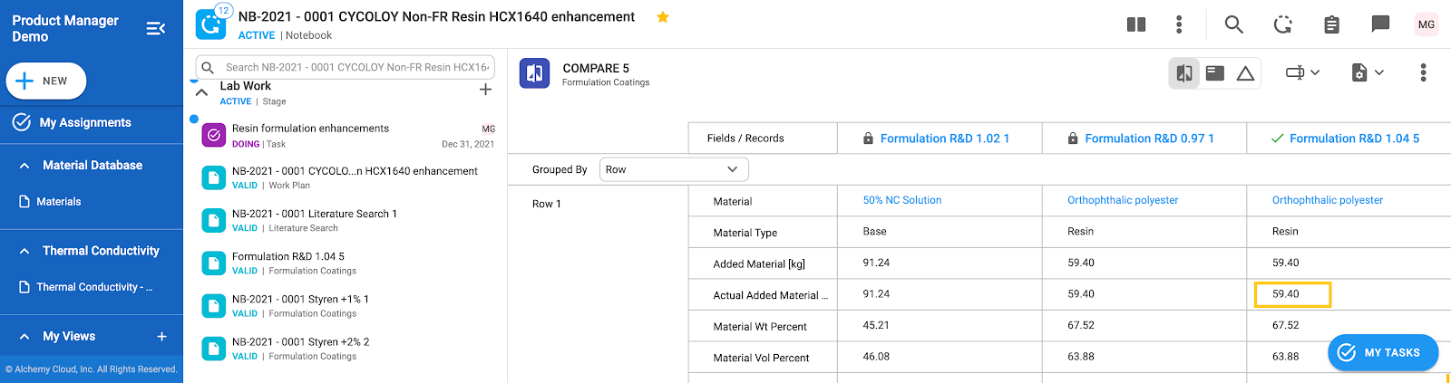The height and width of the screenshot is (383, 1451).
Task: Click the Styren +1% 1 record icon
Action: [x=213, y=306]
